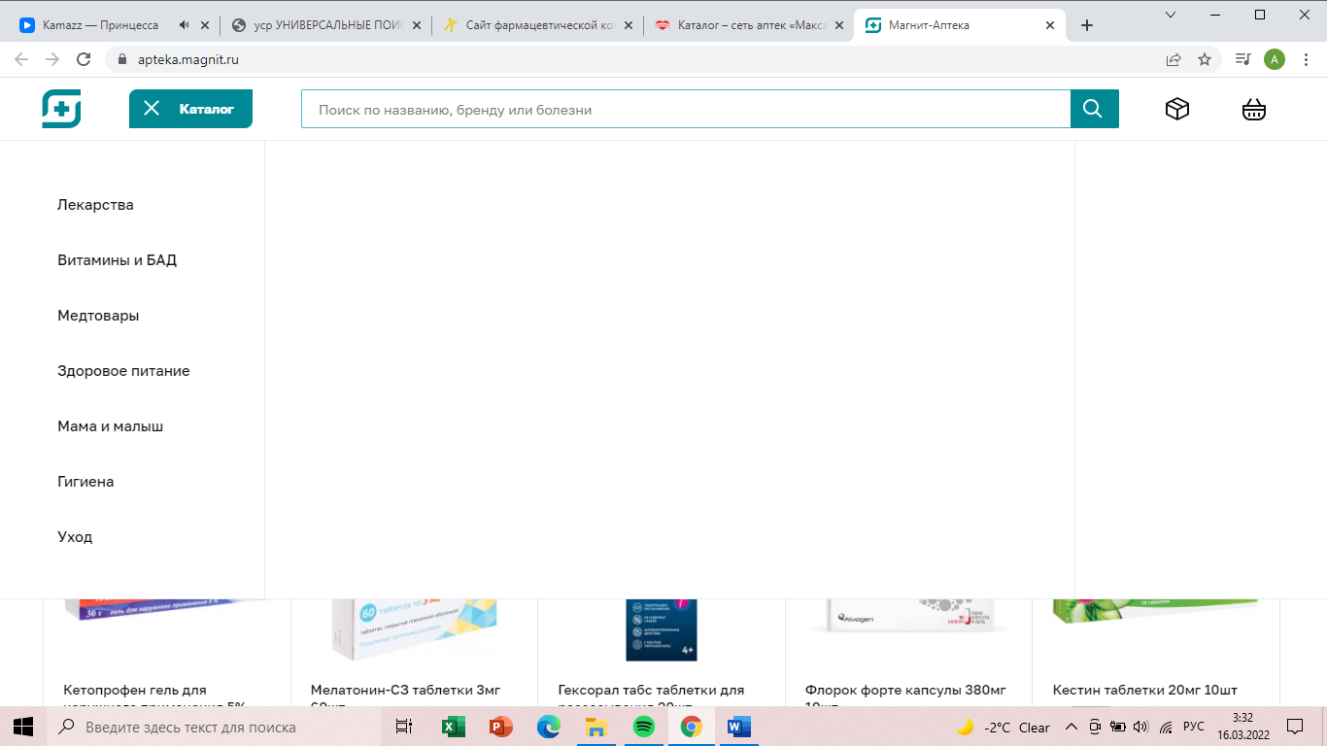Image resolution: width=1327 pixels, height=746 pixels.
Task: Open the Windows Start menu
Action: pos(23,727)
